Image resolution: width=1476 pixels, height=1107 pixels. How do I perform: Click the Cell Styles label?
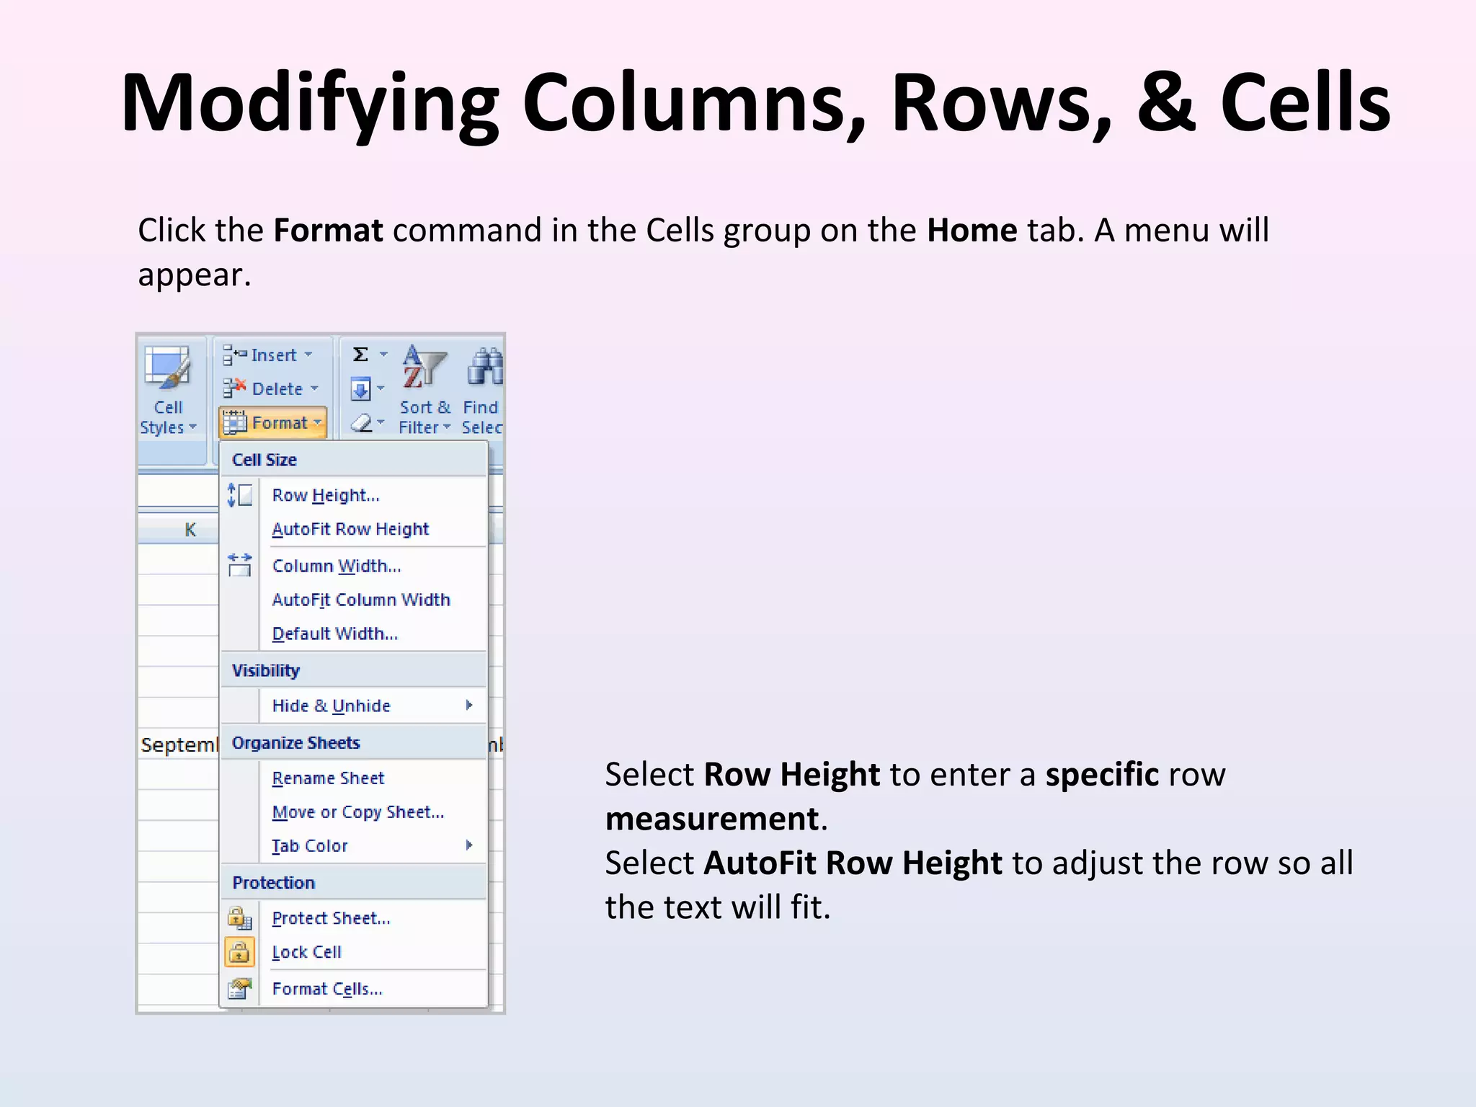pos(167,417)
